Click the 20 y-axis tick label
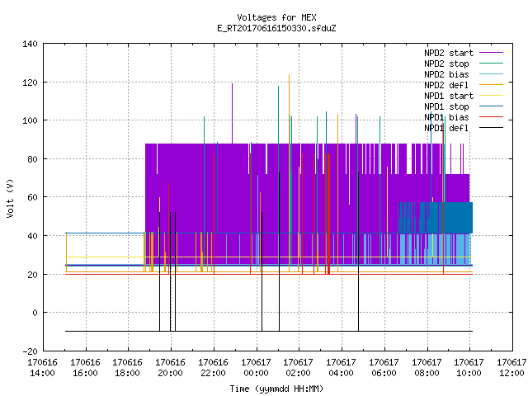The width and height of the screenshot is (528, 396). pyautogui.click(x=32, y=275)
